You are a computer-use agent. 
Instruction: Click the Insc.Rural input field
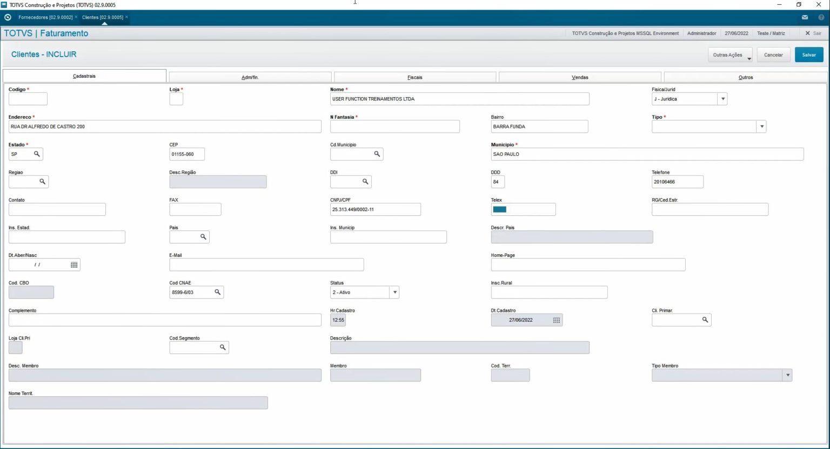549,292
